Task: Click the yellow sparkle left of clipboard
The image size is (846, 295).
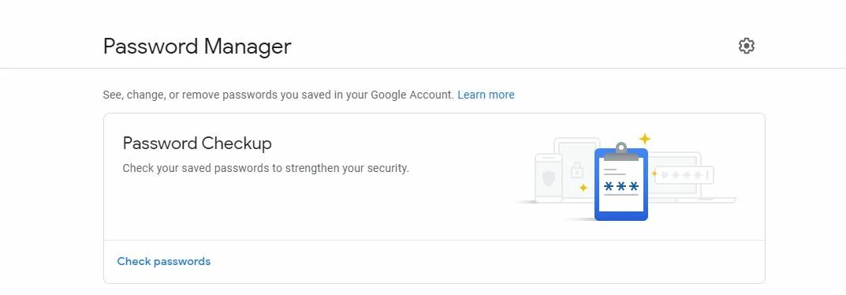Action: [583, 188]
